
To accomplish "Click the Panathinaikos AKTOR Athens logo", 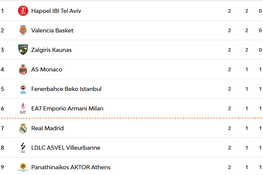I will [x=23, y=167].
